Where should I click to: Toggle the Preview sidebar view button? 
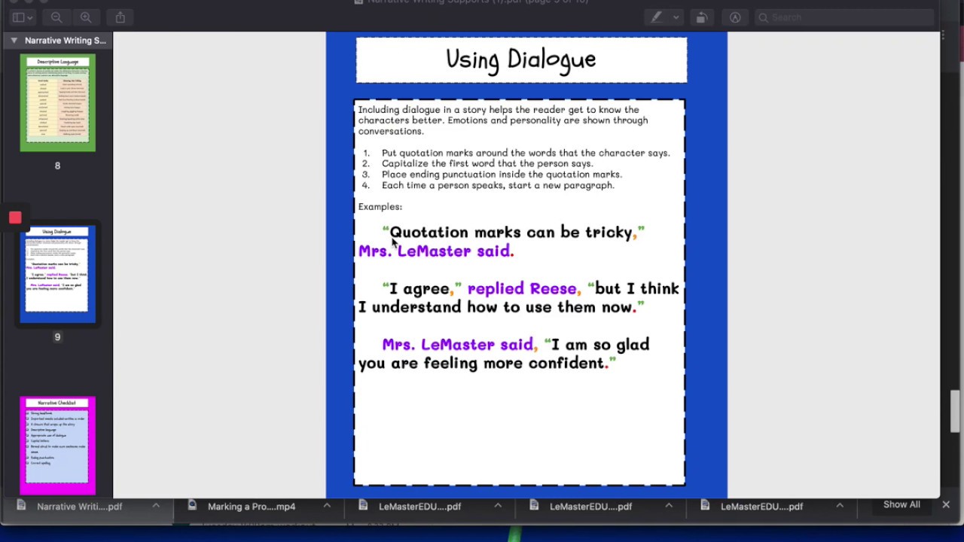pos(18,17)
